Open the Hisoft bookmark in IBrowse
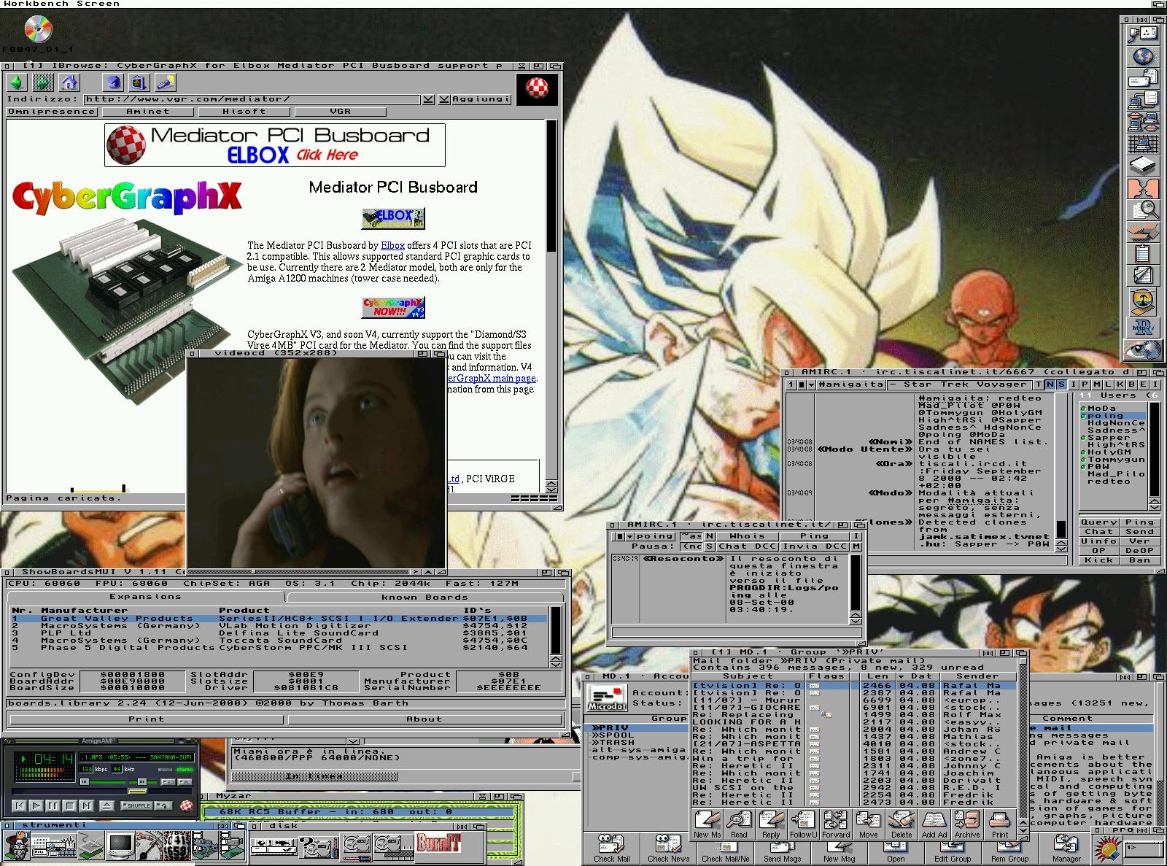The height and width of the screenshot is (866, 1167). (244, 112)
